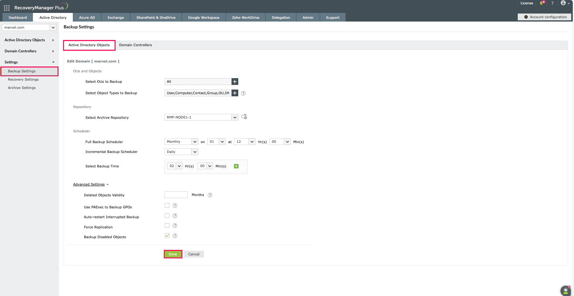Viewport: 574px width, 296px height.
Task: Click the help question mark in header
Action: (552, 3)
